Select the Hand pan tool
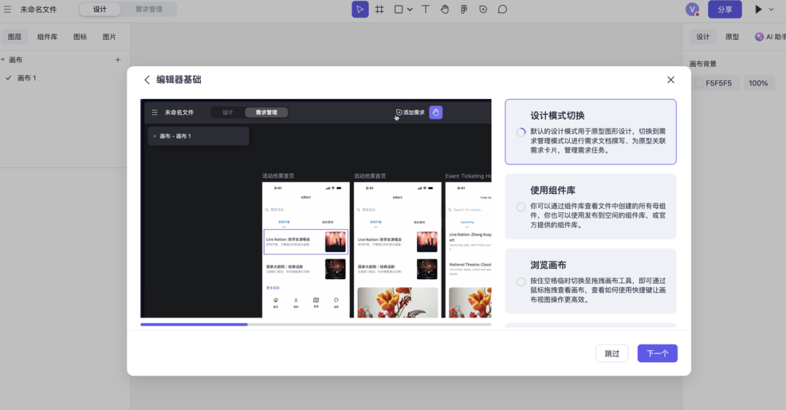The image size is (786, 410). point(445,9)
